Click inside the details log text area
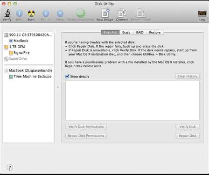The height and width of the screenshot is (175, 209). 132,101
